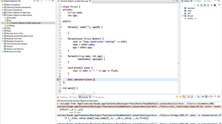222x124 pixels.
Task: Toggle the highlighted third console toolbar icon
Action: [184, 97]
